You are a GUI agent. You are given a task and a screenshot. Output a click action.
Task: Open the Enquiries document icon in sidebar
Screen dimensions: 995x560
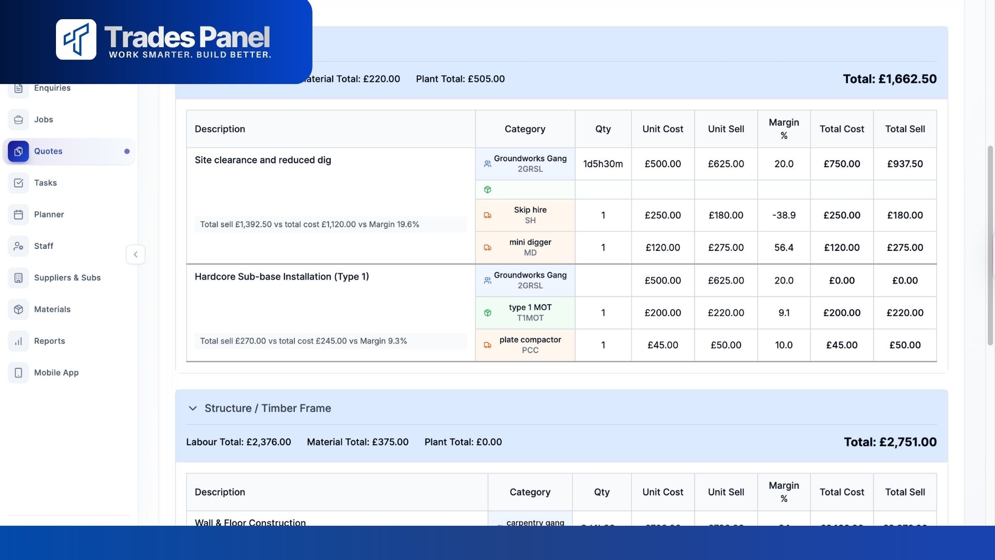(x=19, y=88)
